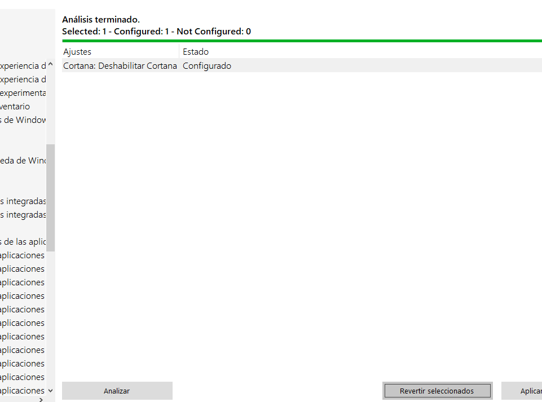Viewport: 542px width, 402px height.
Task: Select the topmost 'xperiencia d' tree item
Action: (x=23, y=66)
